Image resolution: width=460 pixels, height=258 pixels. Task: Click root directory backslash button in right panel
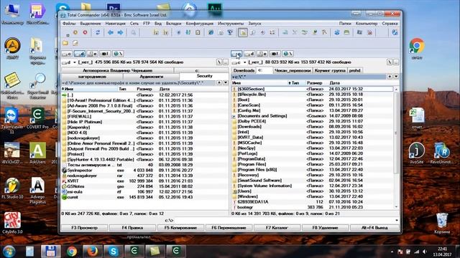pos(390,62)
